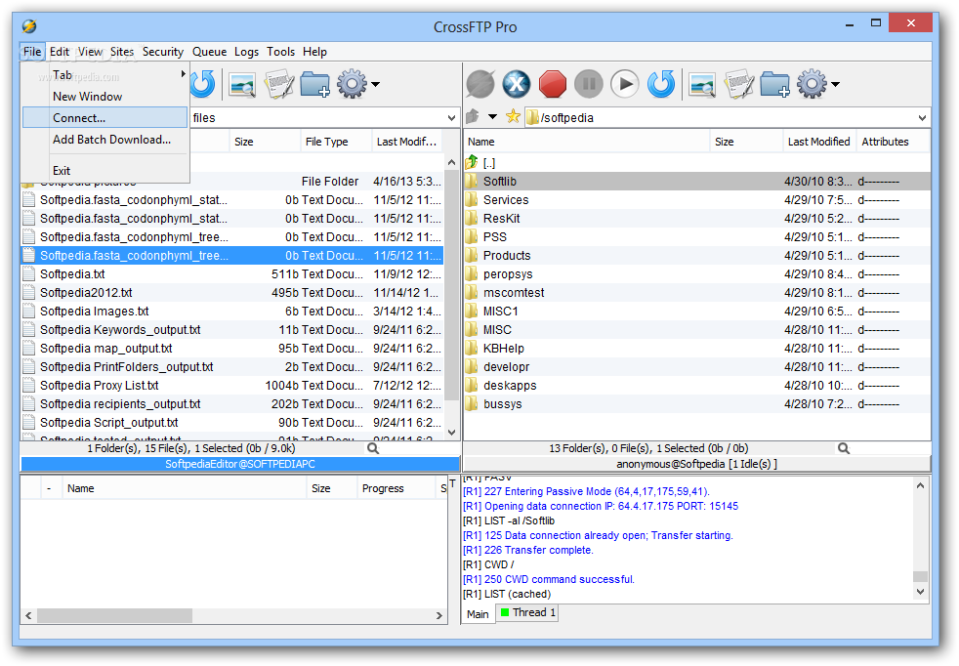Click the gray pause transfer icon
This screenshot has height=666, width=959.
[x=589, y=84]
